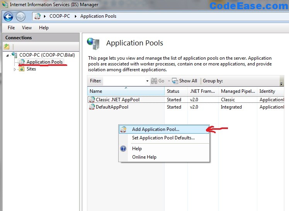Sort by Managed Pipel... column header
Viewport: 289px width, 211px height.
pyautogui.click(x=238, y=91)
